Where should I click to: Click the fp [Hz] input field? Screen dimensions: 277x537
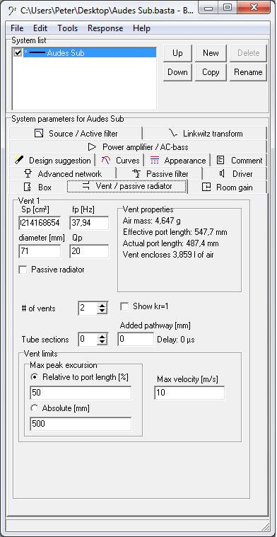coord(89,224)
